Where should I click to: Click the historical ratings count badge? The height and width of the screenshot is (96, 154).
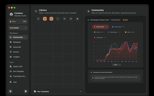tap(115, 20)
